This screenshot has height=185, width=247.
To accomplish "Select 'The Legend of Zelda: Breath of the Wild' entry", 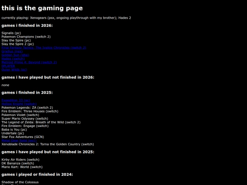I will pos(41,122).
